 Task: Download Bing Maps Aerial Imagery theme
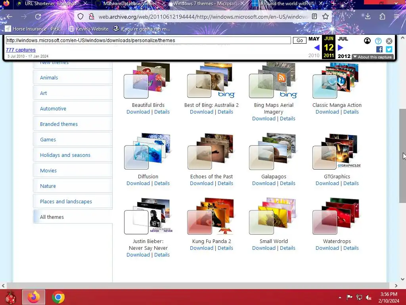coord(264,118)
